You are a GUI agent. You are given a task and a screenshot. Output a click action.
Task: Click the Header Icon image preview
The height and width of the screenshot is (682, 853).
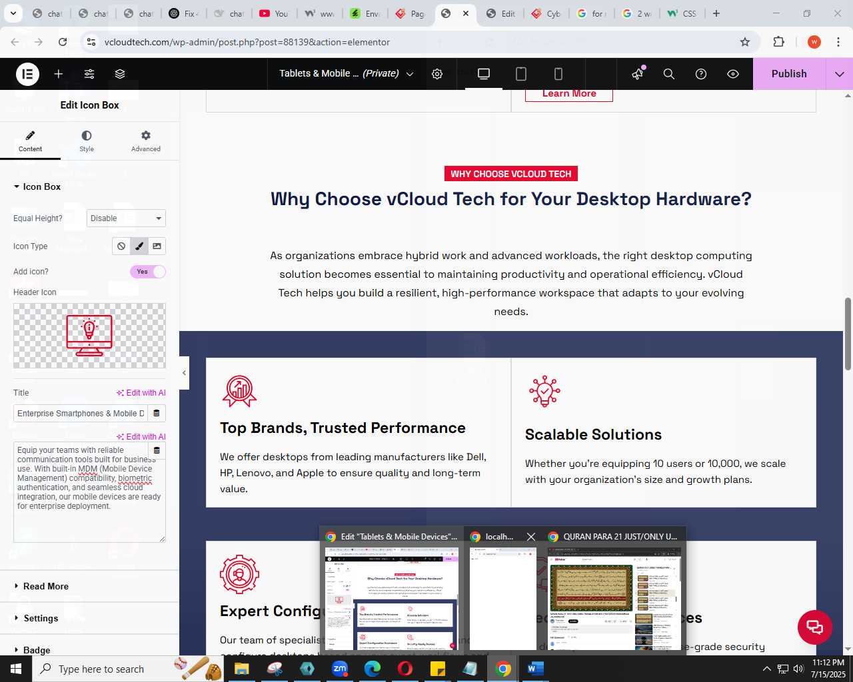click(x=89, y=336)
